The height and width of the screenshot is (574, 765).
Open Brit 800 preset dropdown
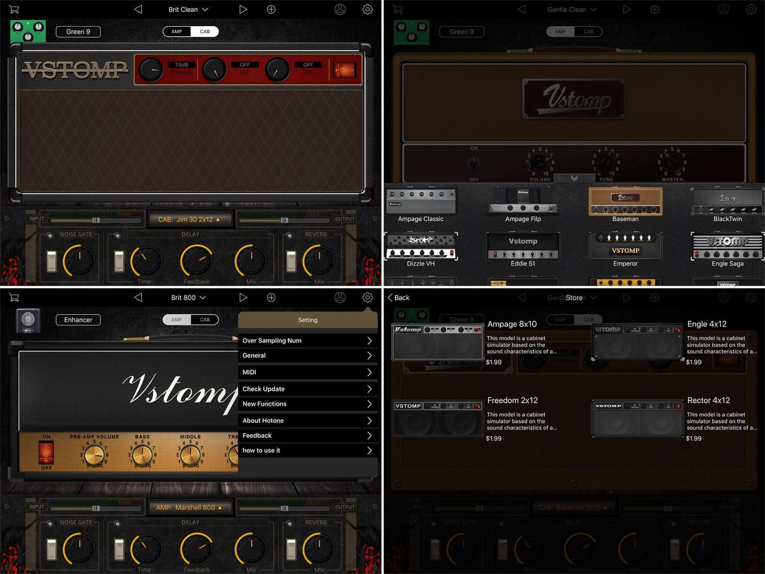188,297
